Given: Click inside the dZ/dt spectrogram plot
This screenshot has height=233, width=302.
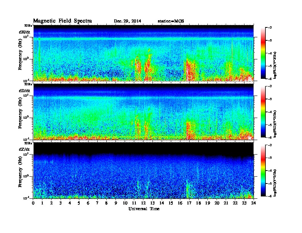Looking at the screenshot, I should click(x=143, y=171).
